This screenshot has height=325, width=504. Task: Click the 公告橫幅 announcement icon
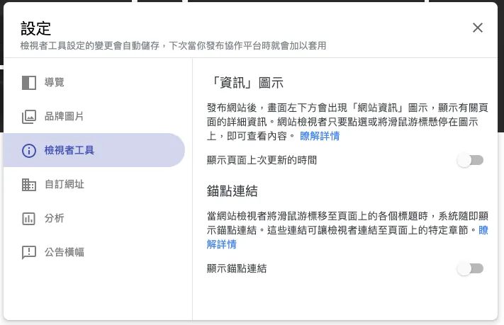(28, 252)
